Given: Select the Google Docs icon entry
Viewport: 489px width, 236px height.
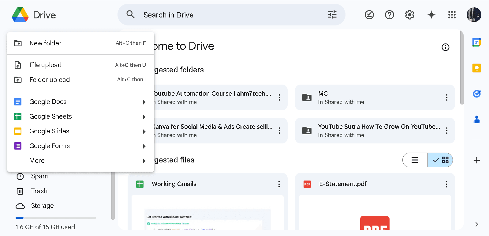Looking at the screenshot, I should click(x=18, y=102).
